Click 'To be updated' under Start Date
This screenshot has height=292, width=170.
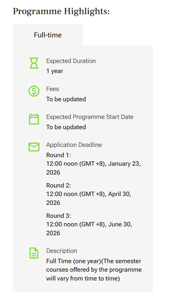coord(66,127)
